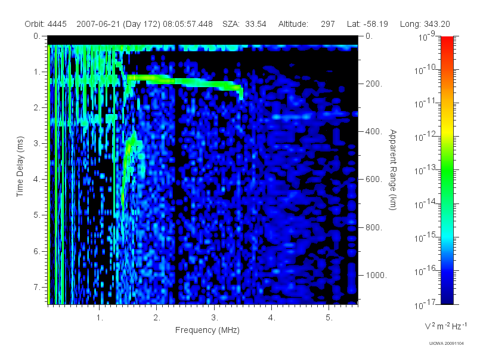The image size is (477, 358).
Task: Click the '2.' time delay tick label
Action: click(x=37, y=108)
